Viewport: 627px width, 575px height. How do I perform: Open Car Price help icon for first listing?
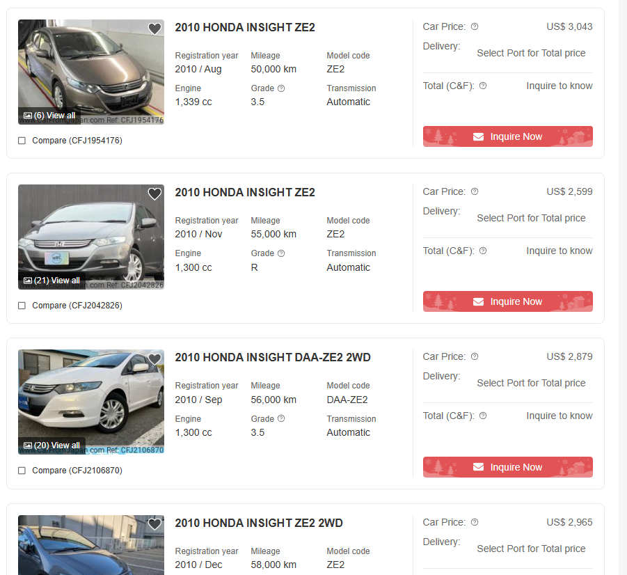coord(474,27)
